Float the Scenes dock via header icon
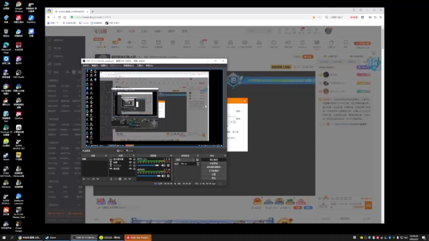 coord(106,156)
